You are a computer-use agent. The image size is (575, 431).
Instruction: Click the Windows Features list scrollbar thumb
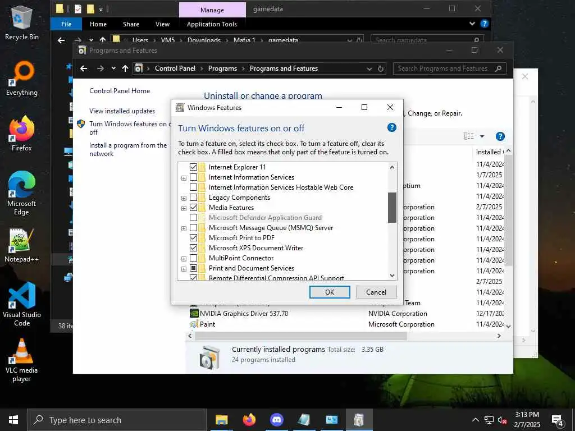point(392,208)
